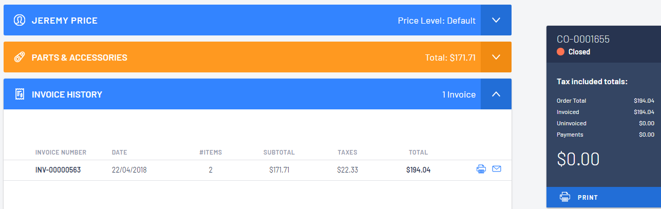Viewport: 661px width, 209px height.
Task: Click order number CO-0001655
Action: tap(583, 40)
